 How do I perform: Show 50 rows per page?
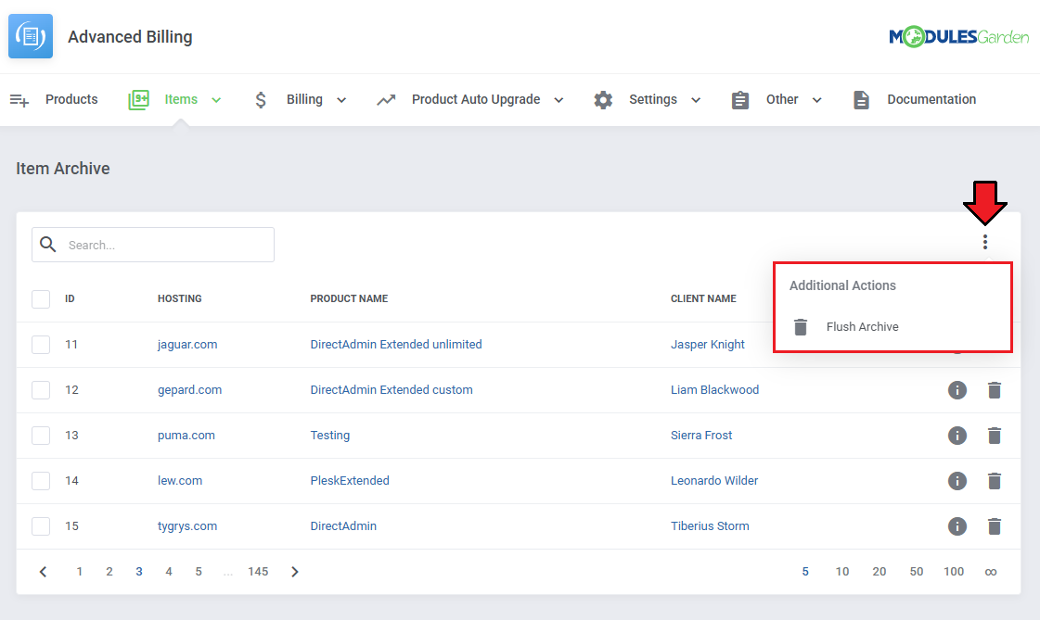pos(917,572)
